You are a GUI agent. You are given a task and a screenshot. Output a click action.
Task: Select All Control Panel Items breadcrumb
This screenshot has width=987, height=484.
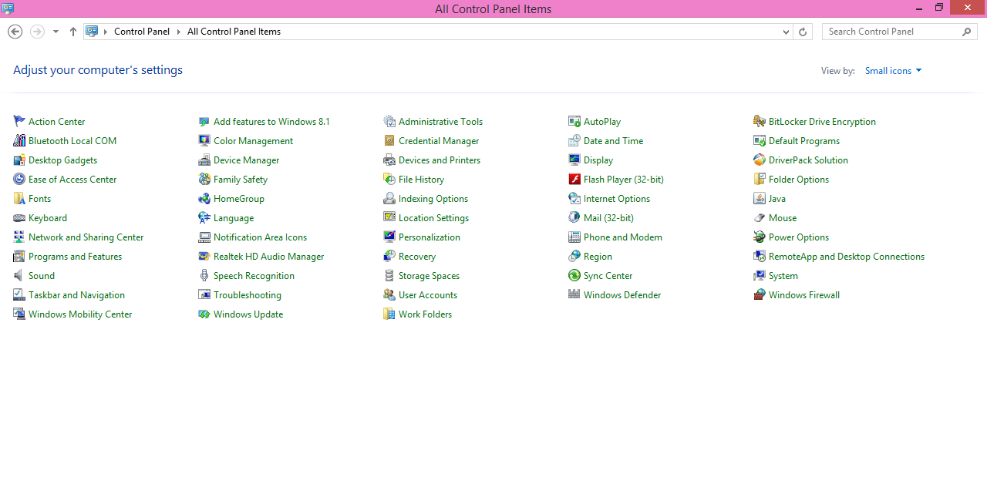[x=234, y=32]
